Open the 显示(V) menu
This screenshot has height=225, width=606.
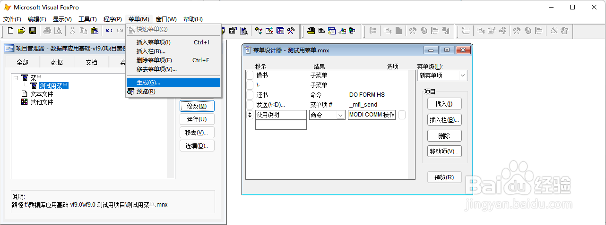click(x=62, y=19)
